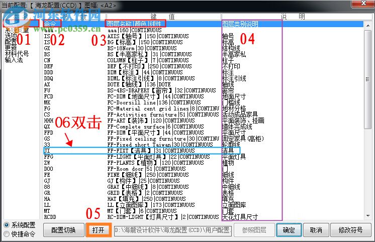The image size is (375, 242).
Task: Select the GRAY【中细线】 layer row
Action: point(203,187)
